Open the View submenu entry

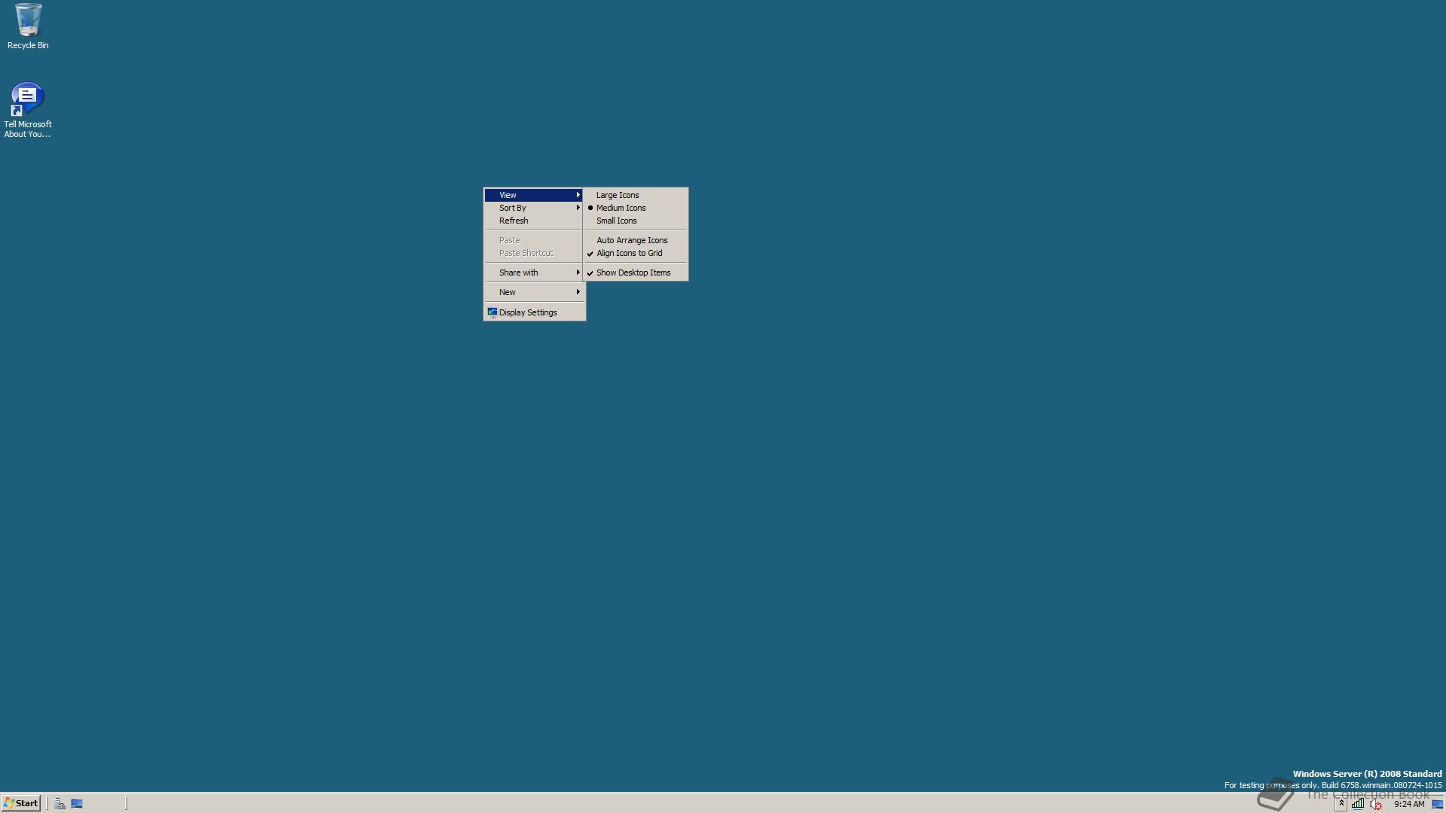click(x=534, y=195)
